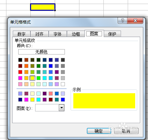Click the 示例 yellow sample preview

pyautogui.click(x=104, y=101)
